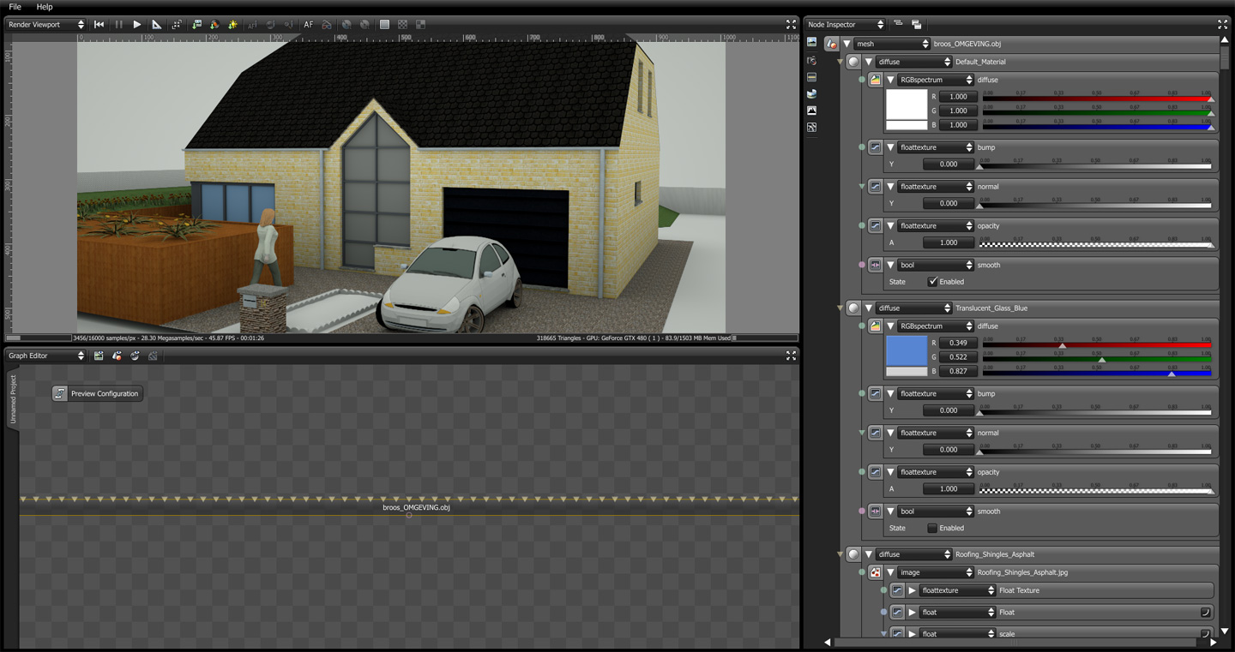Open the File menu
Image resolution: width=1235 pixels, height=652 pixels.
15,7
